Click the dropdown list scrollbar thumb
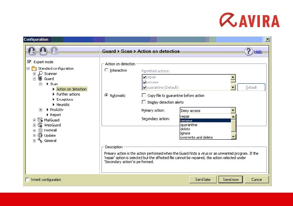The width and height of the screenshot is (293, 206). click(x=233, y=125)
